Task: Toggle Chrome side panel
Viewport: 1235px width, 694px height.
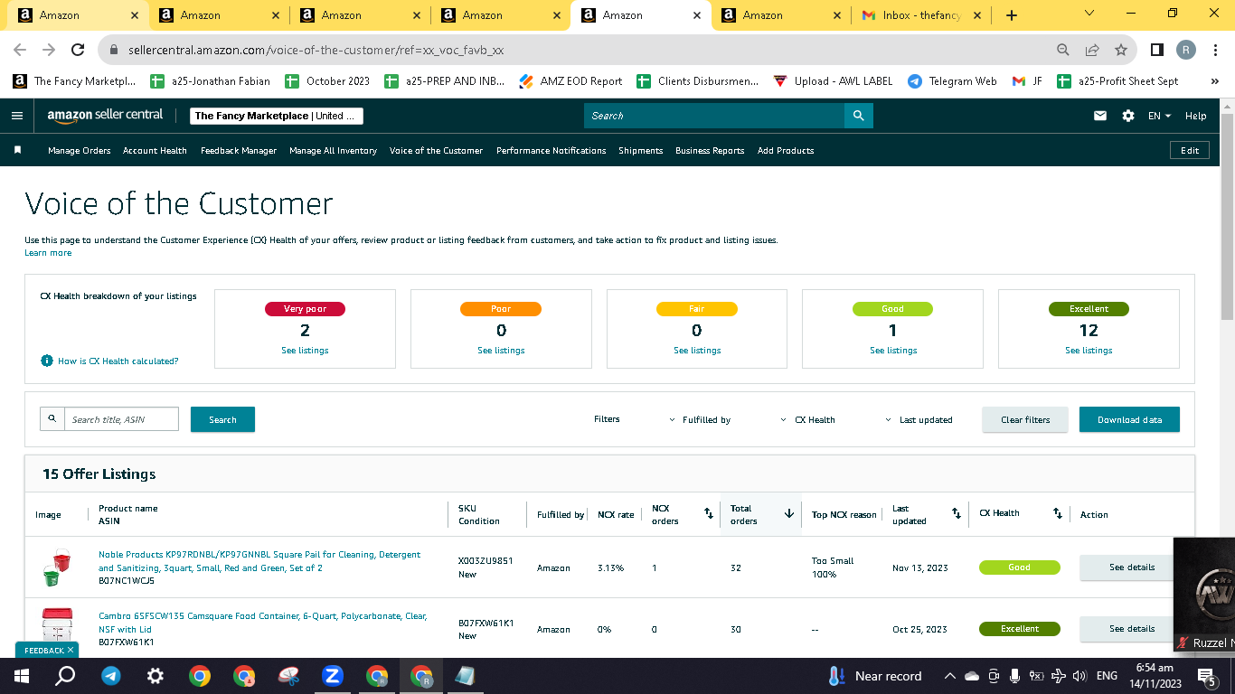Action: tap(1156, 50)
